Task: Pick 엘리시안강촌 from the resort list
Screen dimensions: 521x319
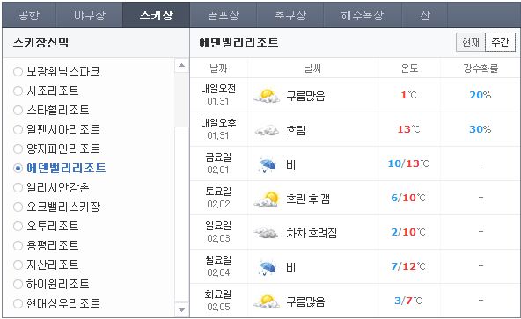Action: pos(18,187)
